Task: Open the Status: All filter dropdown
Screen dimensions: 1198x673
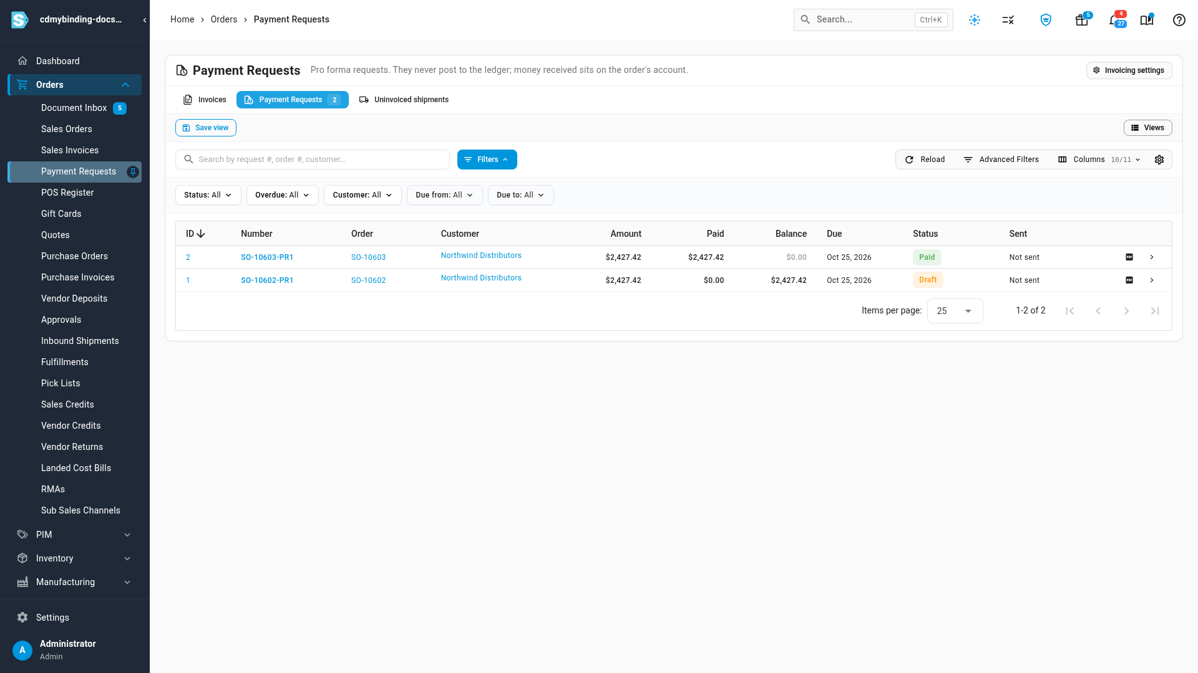Action: (x=208, y=195)
